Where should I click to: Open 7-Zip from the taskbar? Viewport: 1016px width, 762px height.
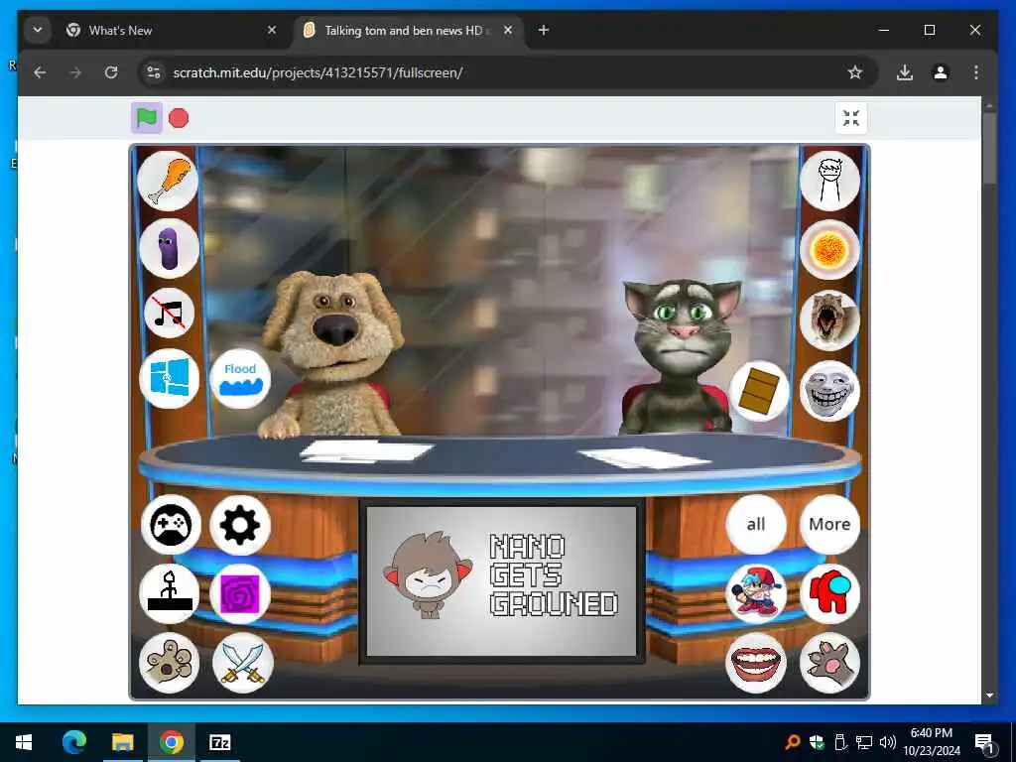pyautogui.click(x=219, y=742)
